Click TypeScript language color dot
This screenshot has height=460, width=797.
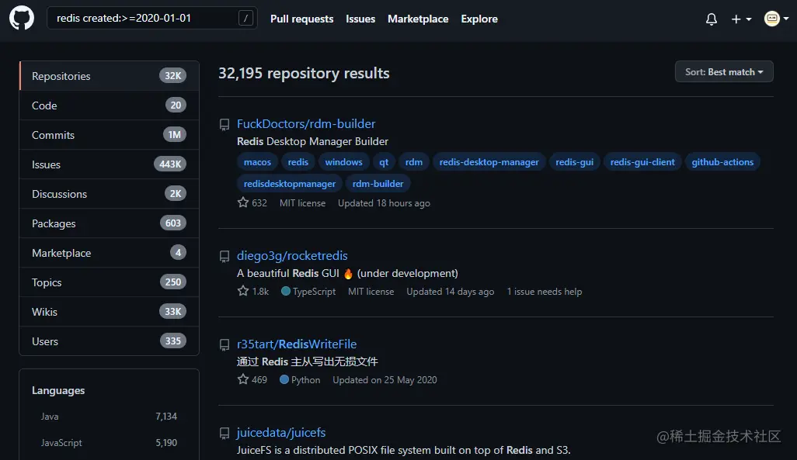286,291
